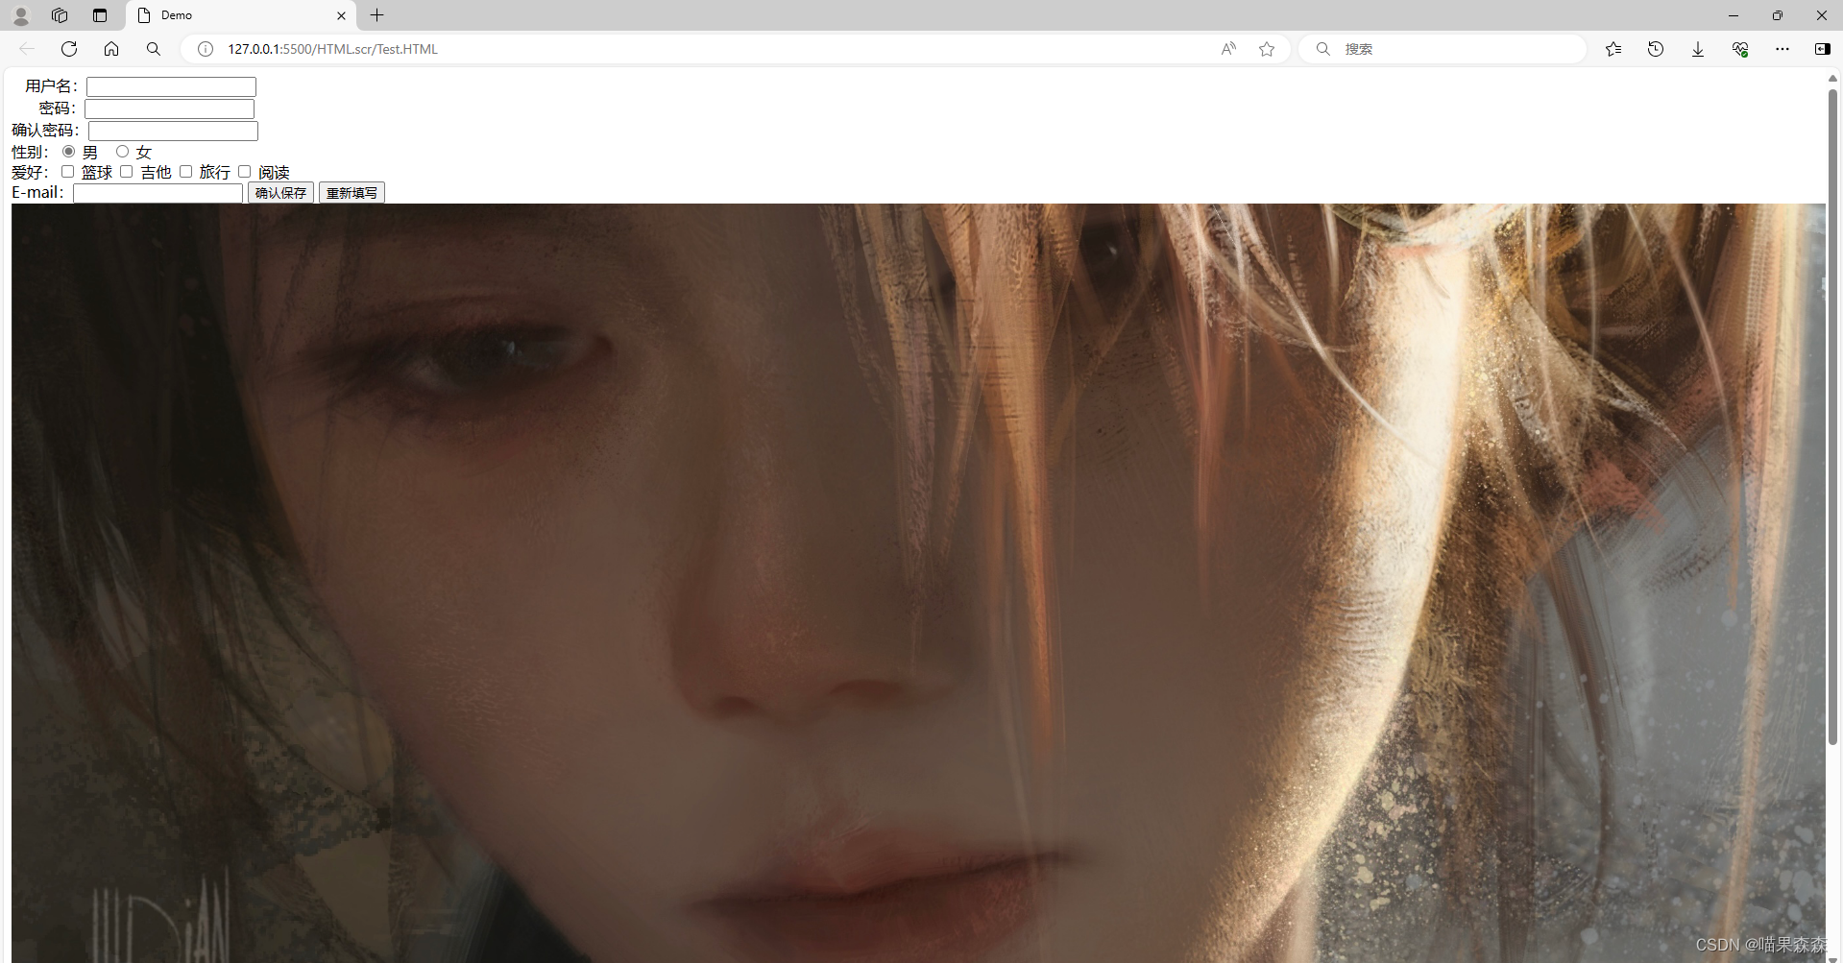
Task: Select the Demo browser tab
Action: coord(241,15)
